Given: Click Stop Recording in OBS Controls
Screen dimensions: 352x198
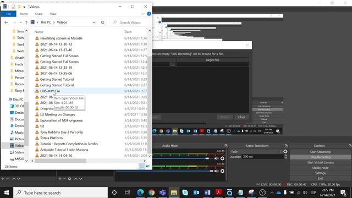Looking at the screenshot, I should pos(320,157).
